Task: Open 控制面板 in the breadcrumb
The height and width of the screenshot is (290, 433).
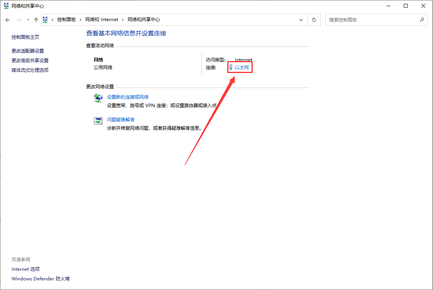Action: point(66,20)
